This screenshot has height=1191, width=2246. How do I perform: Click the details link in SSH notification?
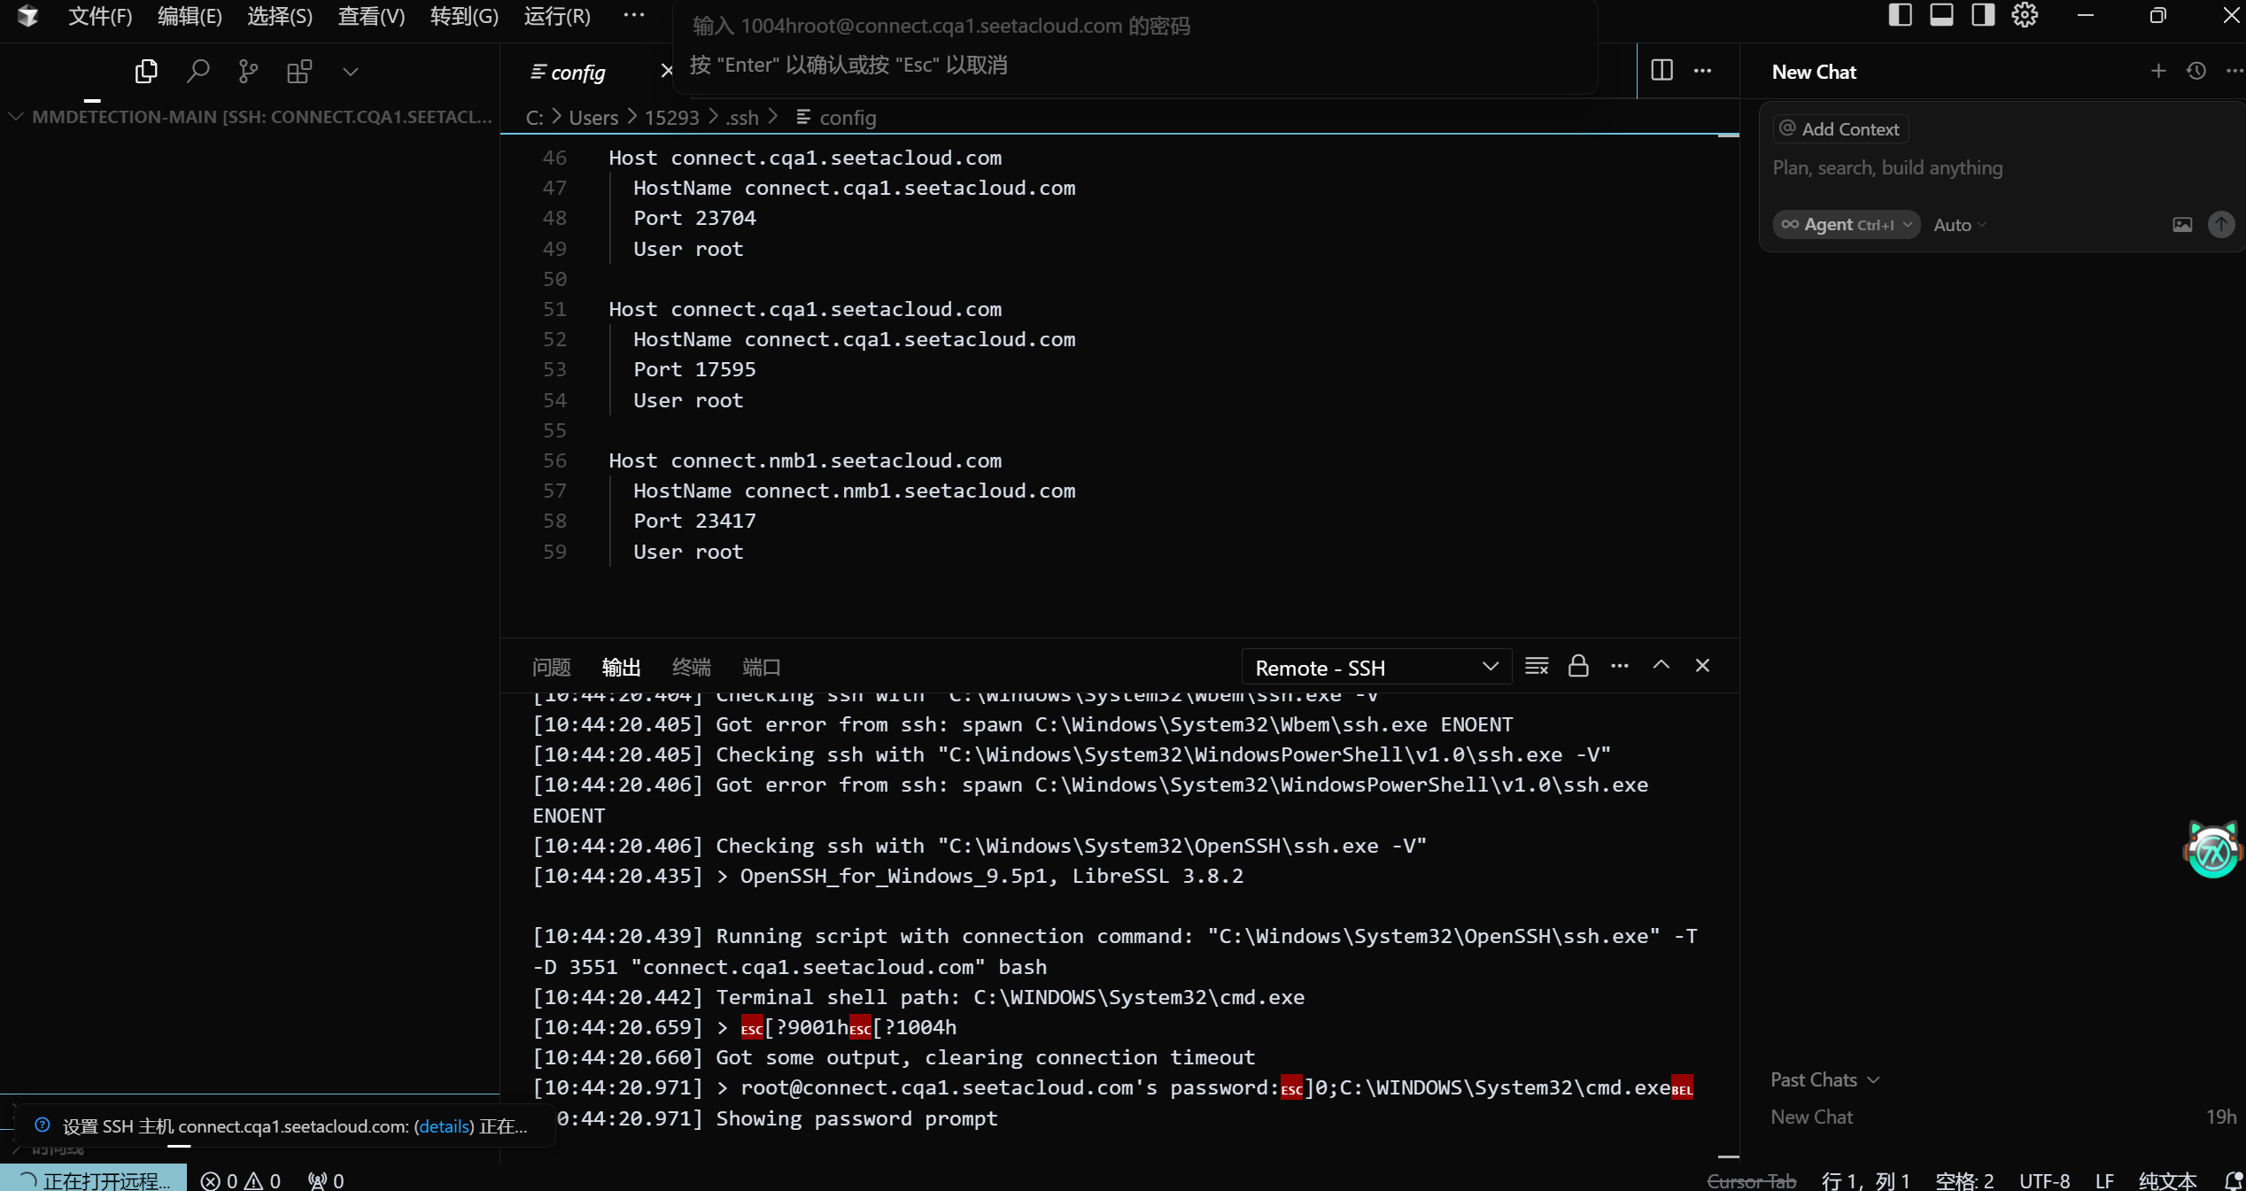coord(444,1126)
